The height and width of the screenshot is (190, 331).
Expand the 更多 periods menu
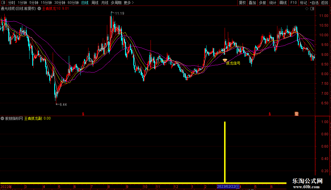point(129,3)
